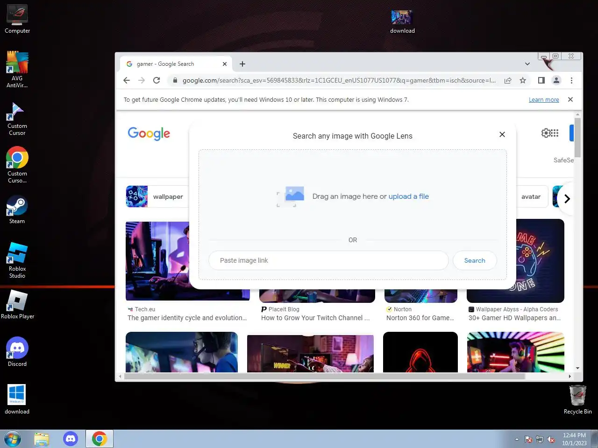The image size is (598, 448).
Task: Open WINNER screen gaming thumbnail
Action: point(310,353)
